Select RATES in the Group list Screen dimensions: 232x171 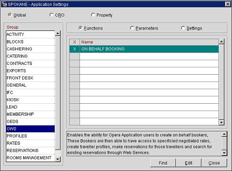pos(31,143)
